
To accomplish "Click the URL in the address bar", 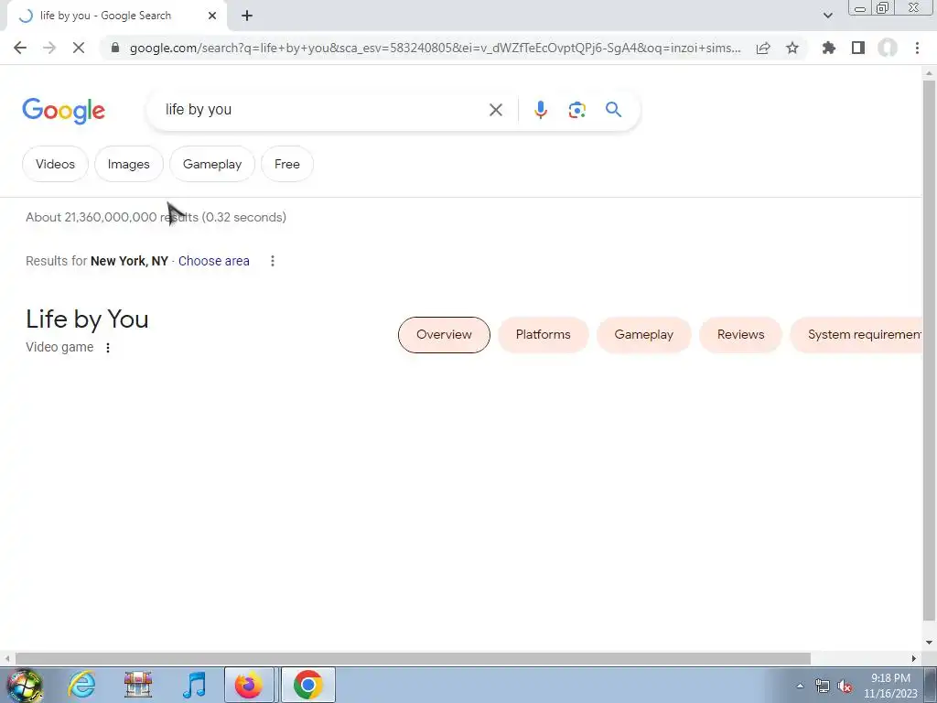I will (435, 48).
